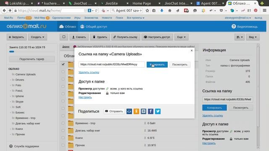
Task: Expand the Drivers folder in tree
Action: [x=11, y=80]
